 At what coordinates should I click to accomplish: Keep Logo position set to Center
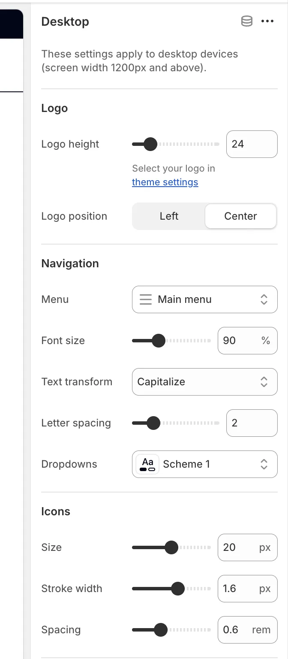(x=240, y=216)
